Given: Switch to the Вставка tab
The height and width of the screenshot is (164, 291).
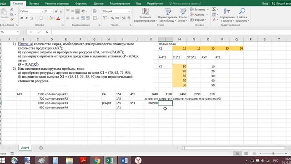Looking at the screenshot, I should [34, 4].
